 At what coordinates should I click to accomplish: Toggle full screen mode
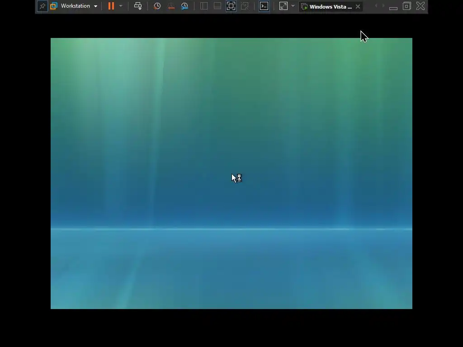coord(231,6)
